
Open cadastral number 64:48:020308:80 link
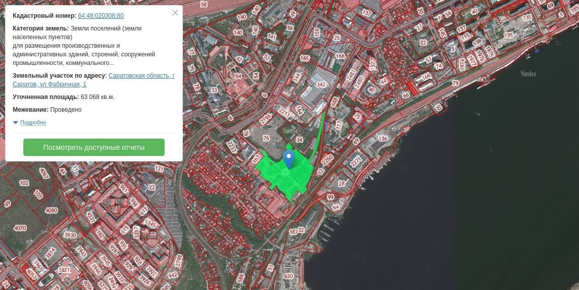click(x=101, y=16)
